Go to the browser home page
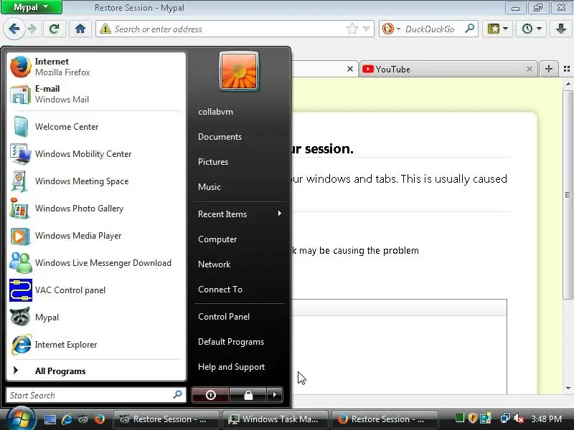This screenshot has height=430, width=574. (80, 29)
